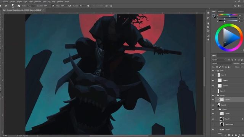Click the silhouette mask thumbnail below selected layer
244x137 pixels.
218,105
